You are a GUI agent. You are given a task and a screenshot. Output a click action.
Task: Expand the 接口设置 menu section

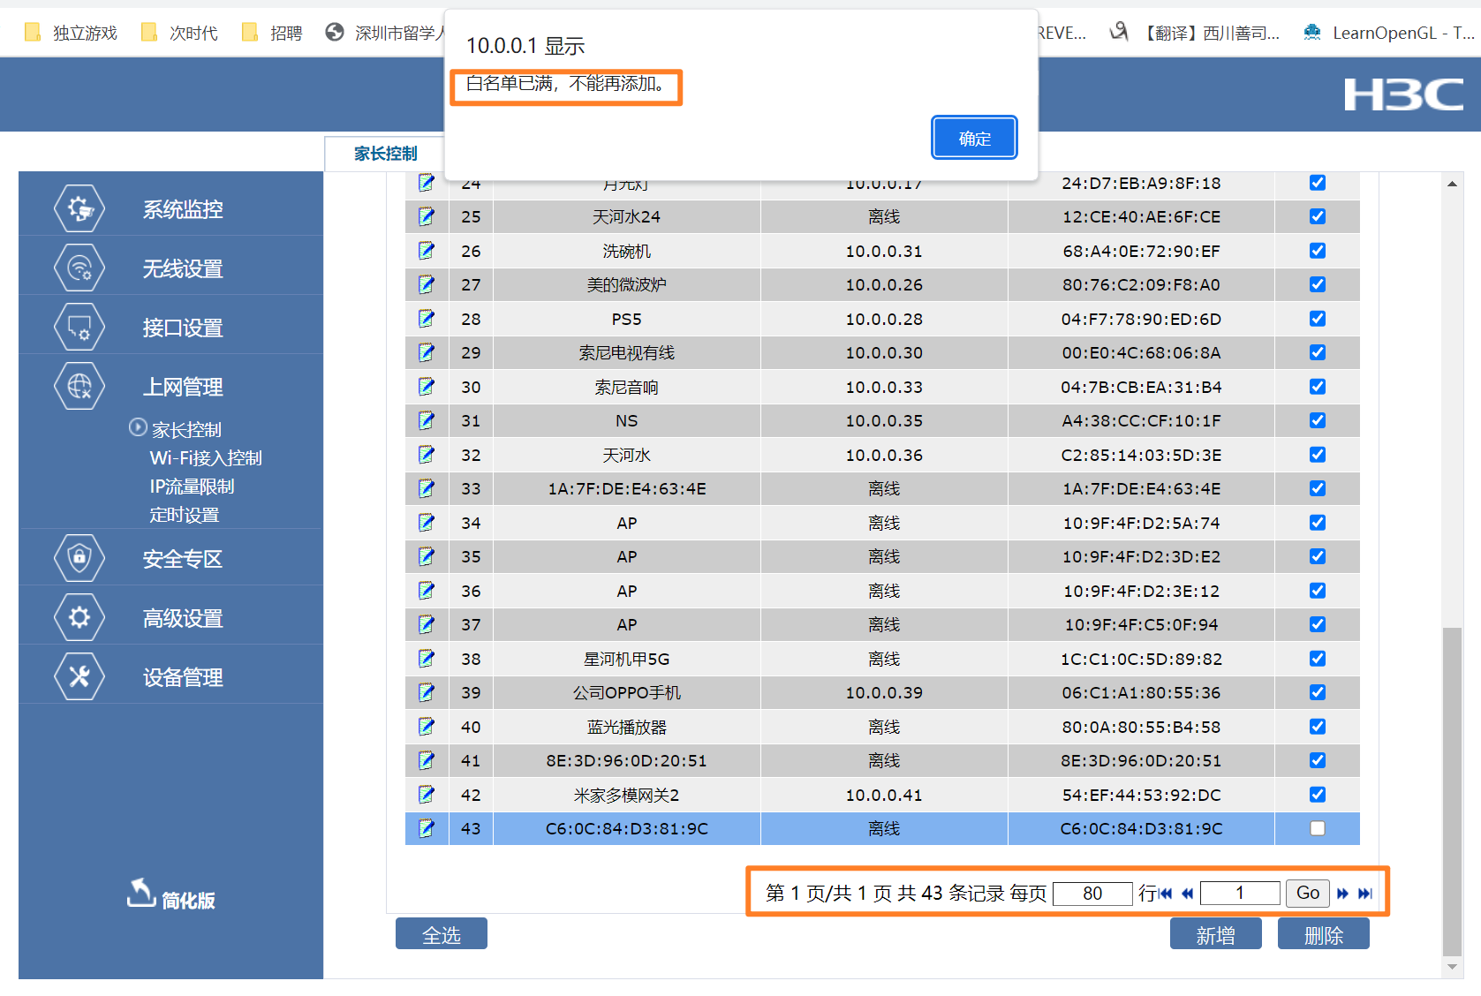point(183,328)
